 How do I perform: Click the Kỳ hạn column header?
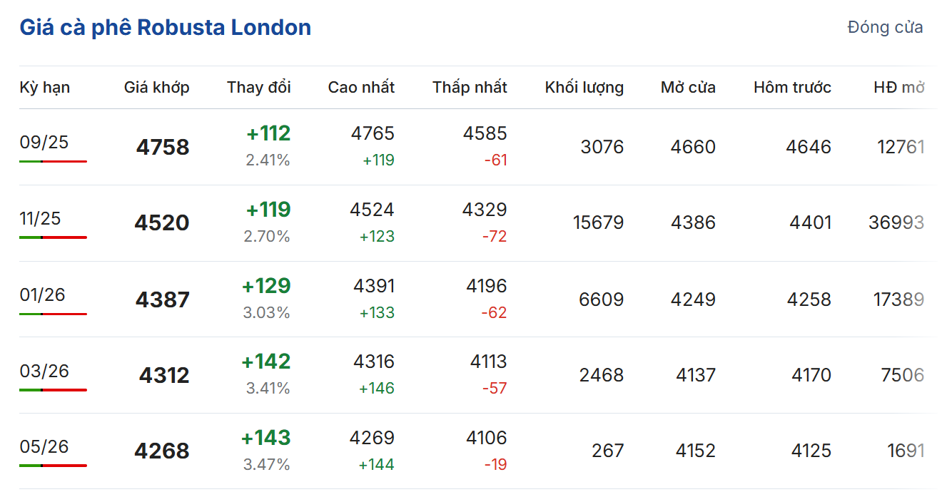[x=44, y=87]
